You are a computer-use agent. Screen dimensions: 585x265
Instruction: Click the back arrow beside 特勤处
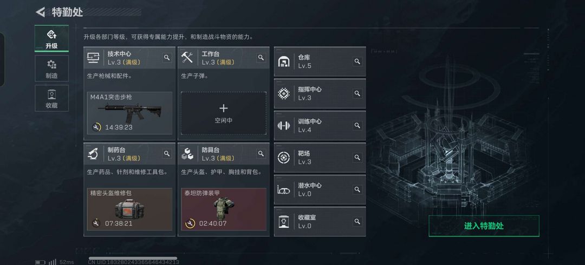(40, 12)
